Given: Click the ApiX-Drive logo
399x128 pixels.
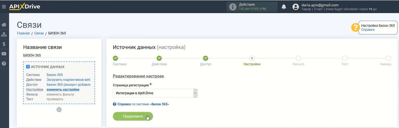Looking at the screenshot, I should pos(25,7).
